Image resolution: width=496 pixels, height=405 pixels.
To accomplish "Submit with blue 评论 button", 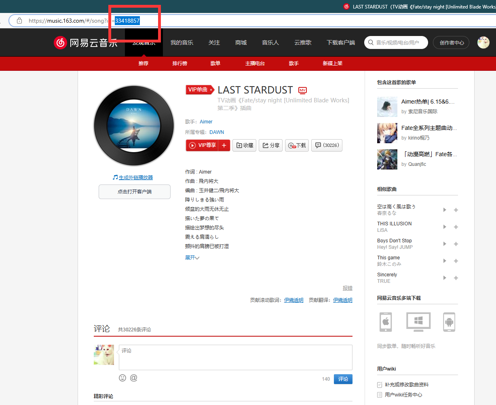I will click(x=343, y=379).
